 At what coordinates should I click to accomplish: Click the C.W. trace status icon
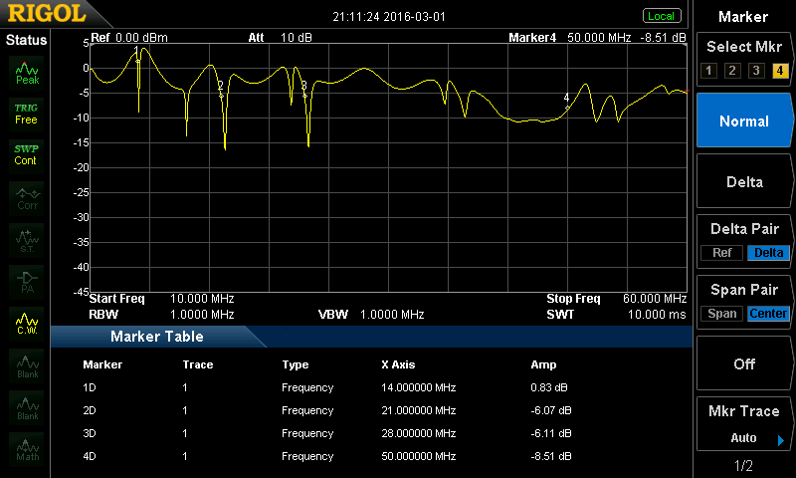point(27,324)
